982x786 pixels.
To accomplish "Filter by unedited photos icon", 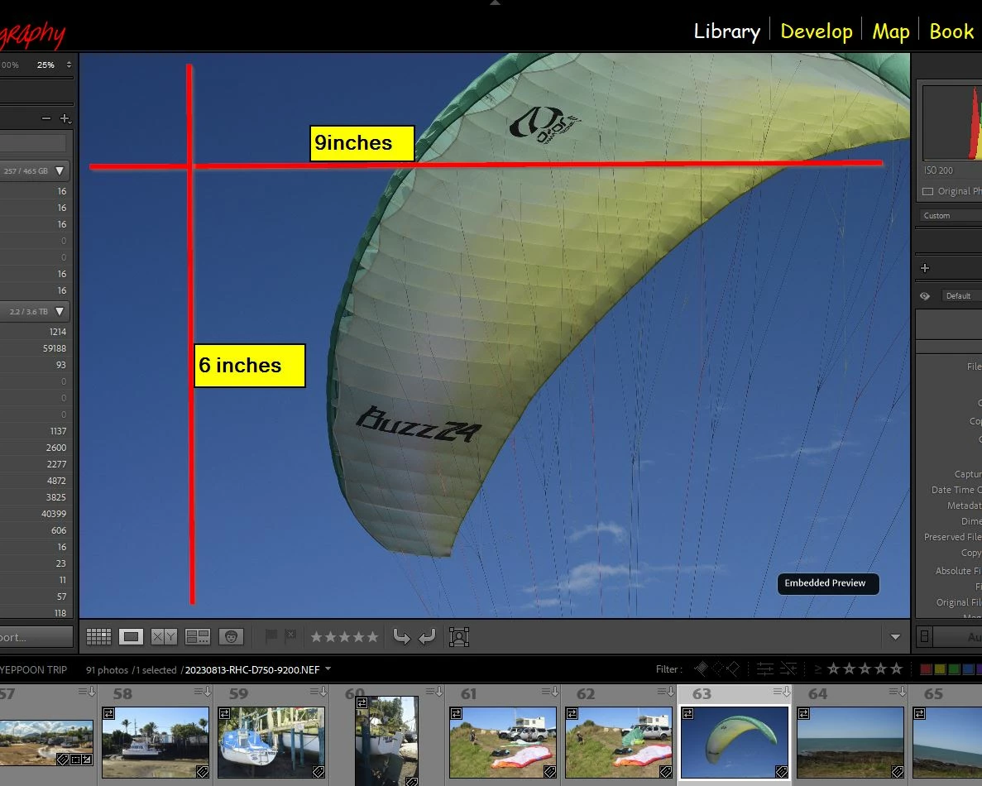I will [788, 669].
